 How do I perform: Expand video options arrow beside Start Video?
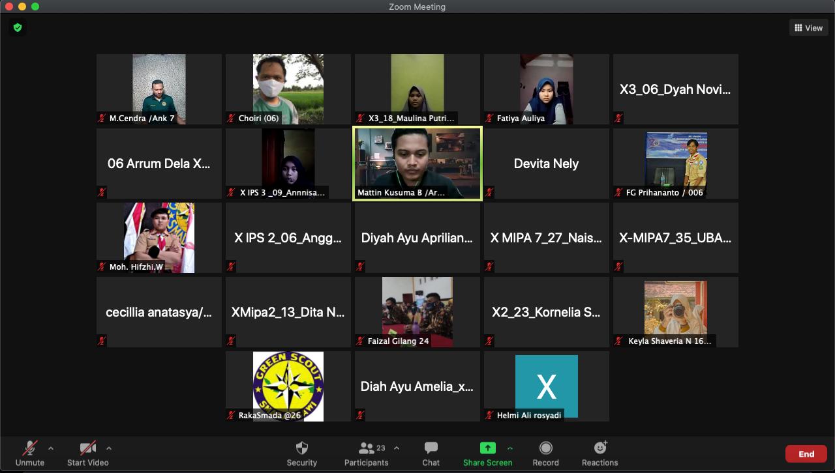[108, 448]
